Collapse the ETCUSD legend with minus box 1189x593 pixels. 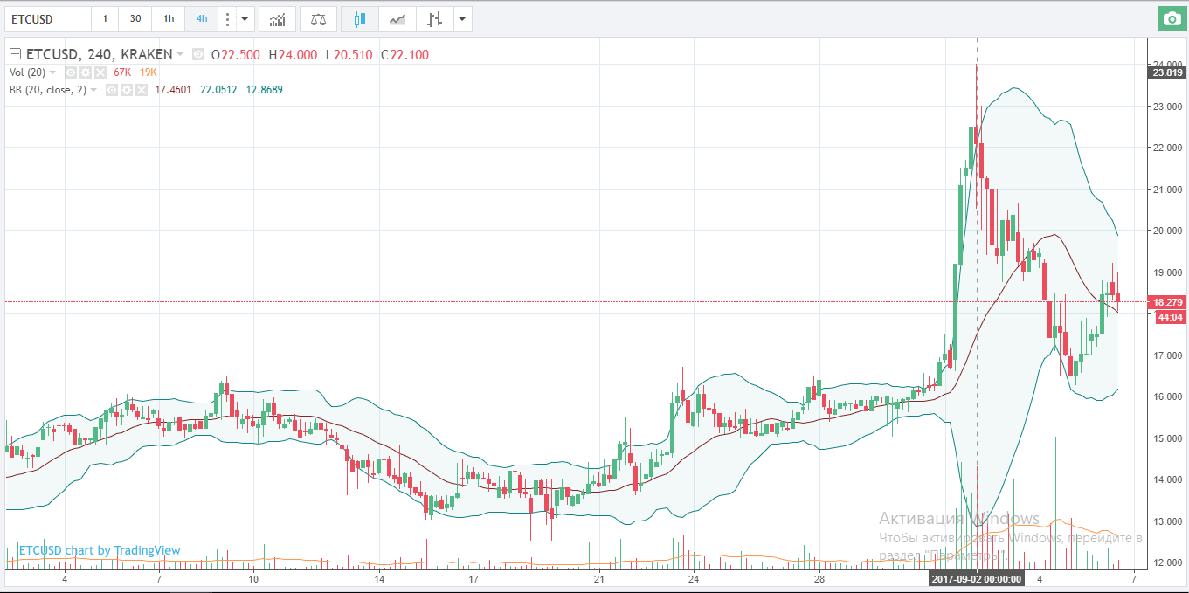(15, 54)
